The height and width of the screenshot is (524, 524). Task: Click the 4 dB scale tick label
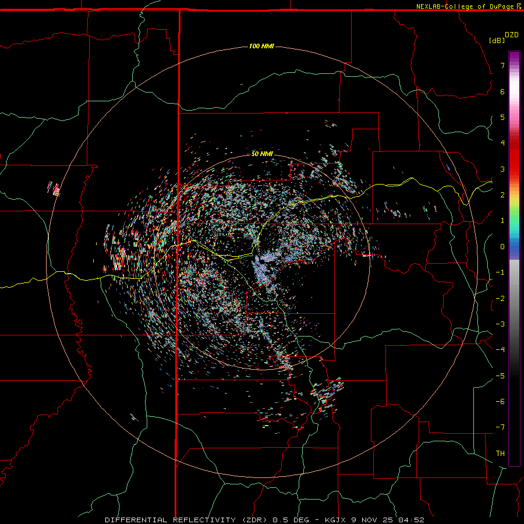click(x=502, y=143)
